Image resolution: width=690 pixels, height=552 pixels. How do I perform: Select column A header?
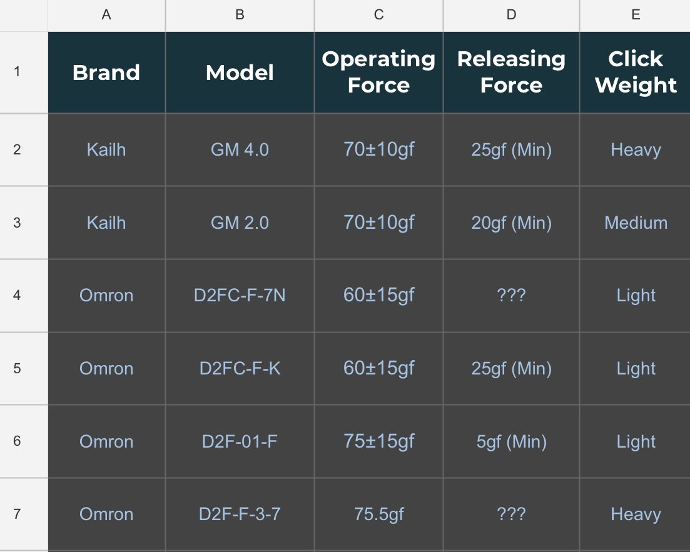[106, 15]
